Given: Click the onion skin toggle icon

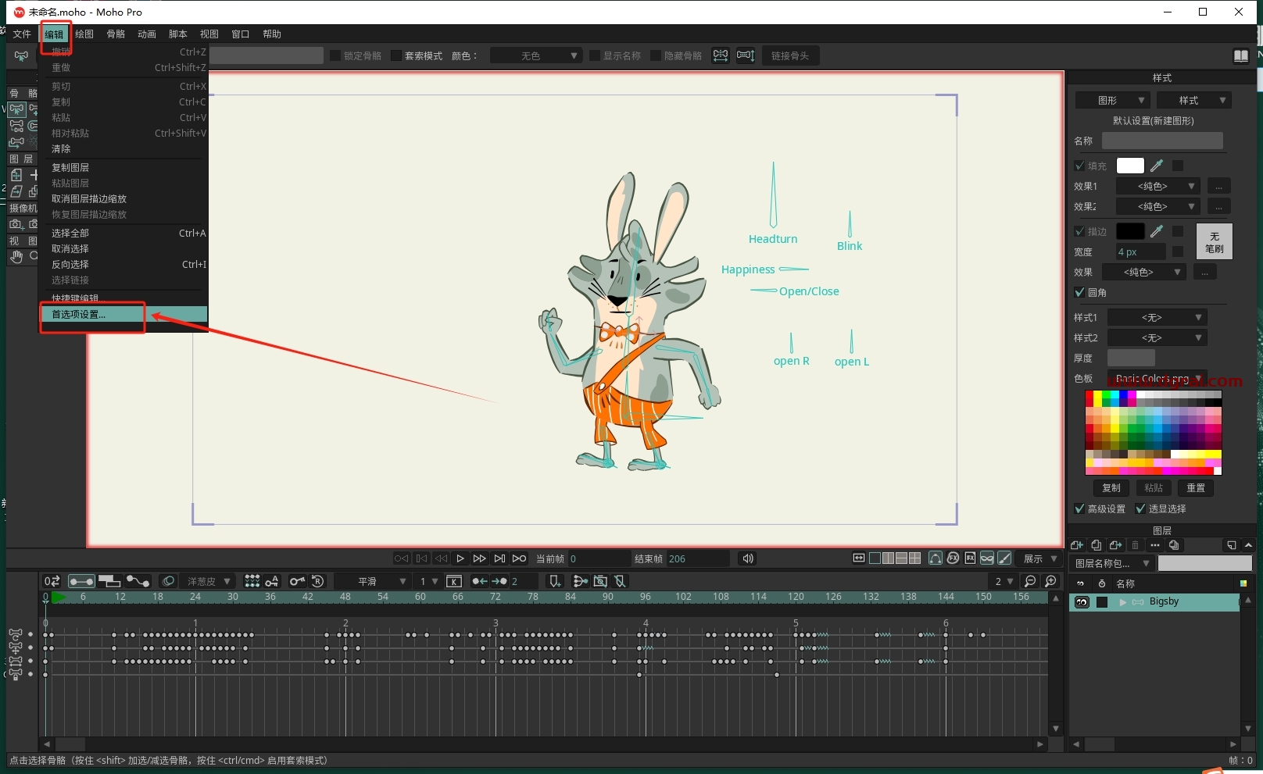Looking at the screenshot, I should pyautogui.click(x=168, y=581).
